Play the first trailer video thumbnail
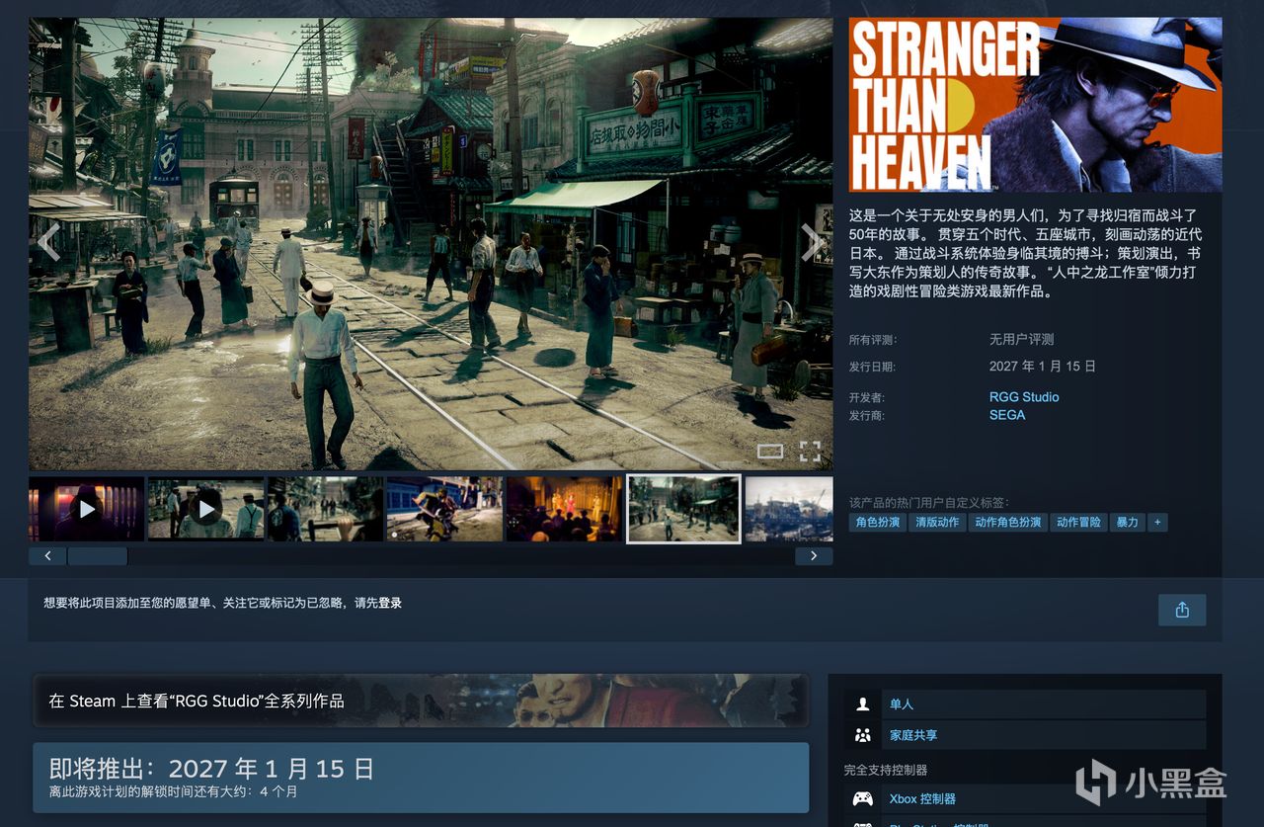Image resolution: width=1264 pixels, height=827 pixels. [87, 509]
